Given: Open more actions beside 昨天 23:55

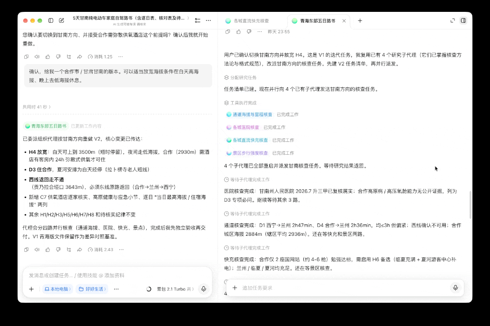Looking at the screenshot, I should 260,31.
